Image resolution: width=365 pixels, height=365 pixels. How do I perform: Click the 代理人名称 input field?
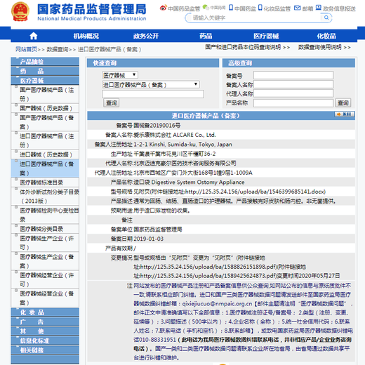pyautogui.click(x=293, y=93)
